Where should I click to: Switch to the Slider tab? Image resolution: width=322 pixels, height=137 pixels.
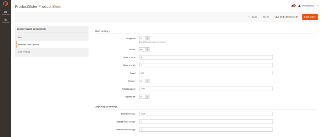52,37
